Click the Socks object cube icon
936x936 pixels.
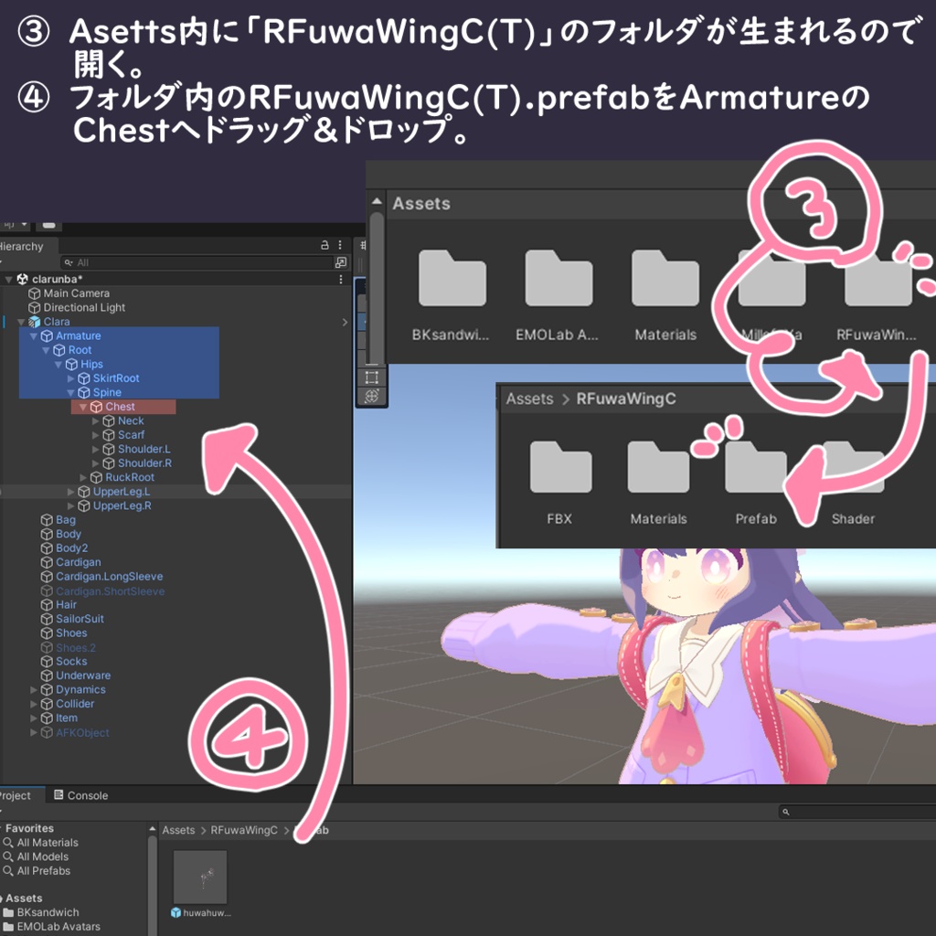(x=47, y=662)
